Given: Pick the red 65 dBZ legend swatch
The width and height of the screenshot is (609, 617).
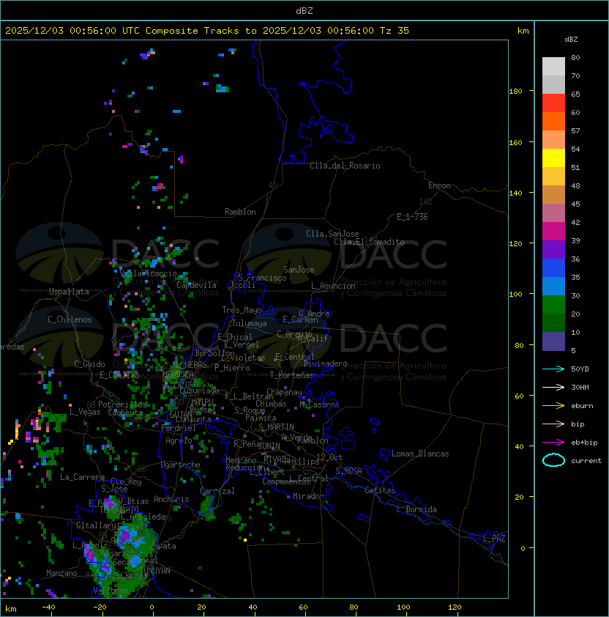Looking at the screenshot, I should point(553,103).
